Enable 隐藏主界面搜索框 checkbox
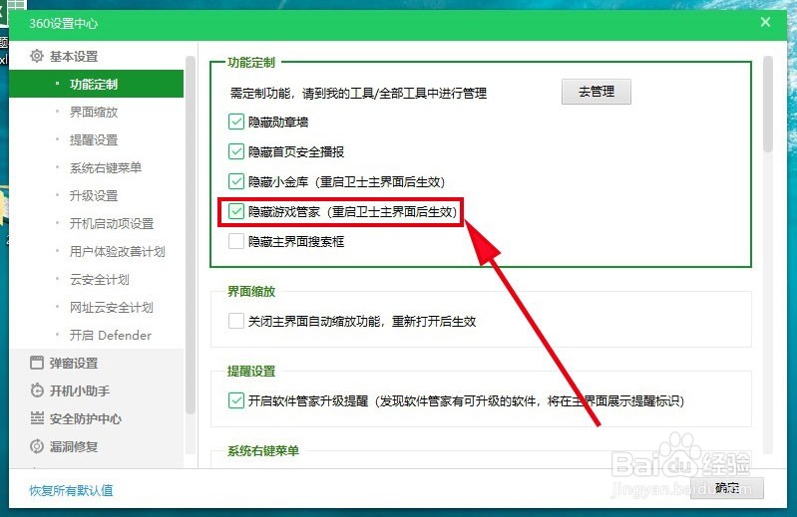Image resolution: width=797 pixels, height=517 pixels. point(235,241)
